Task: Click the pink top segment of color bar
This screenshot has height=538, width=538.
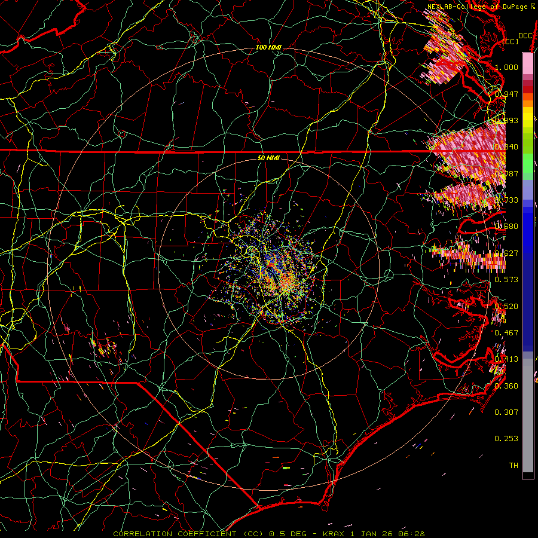Action: tap(528, 64)
